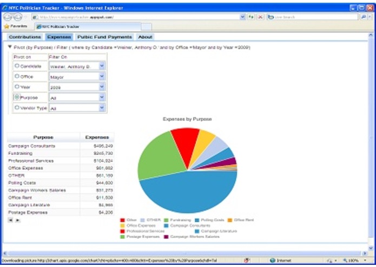This screenshot has width=376, height=267.
Task: Click the Office Expenses table row
Action: click(61, 168)
